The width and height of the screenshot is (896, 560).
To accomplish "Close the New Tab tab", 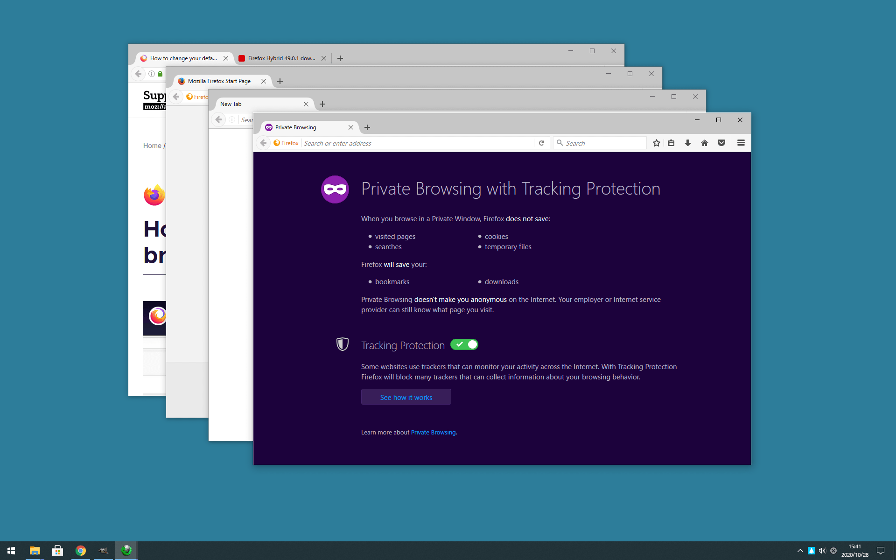I will coord(306,104).
